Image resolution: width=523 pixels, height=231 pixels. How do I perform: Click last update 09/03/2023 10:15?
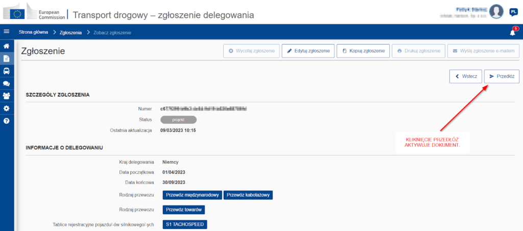point(178,130)
